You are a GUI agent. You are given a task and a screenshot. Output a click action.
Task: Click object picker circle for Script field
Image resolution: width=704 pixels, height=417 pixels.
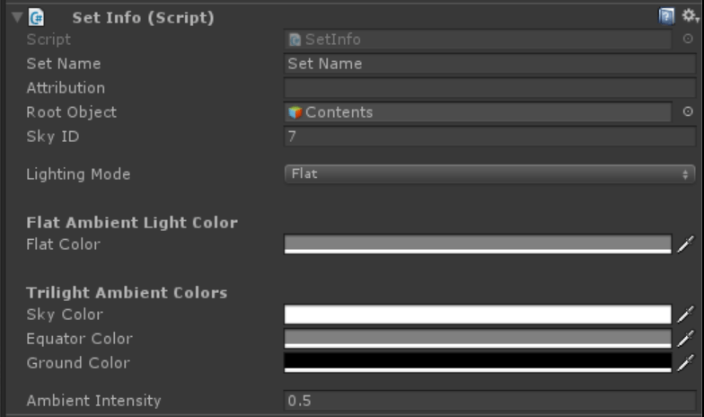point(688,40)
